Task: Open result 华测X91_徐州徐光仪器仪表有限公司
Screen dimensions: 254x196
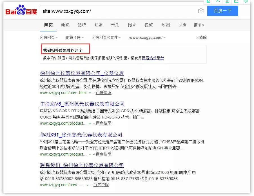Action: pyautogui.click(x=81, y=135)
